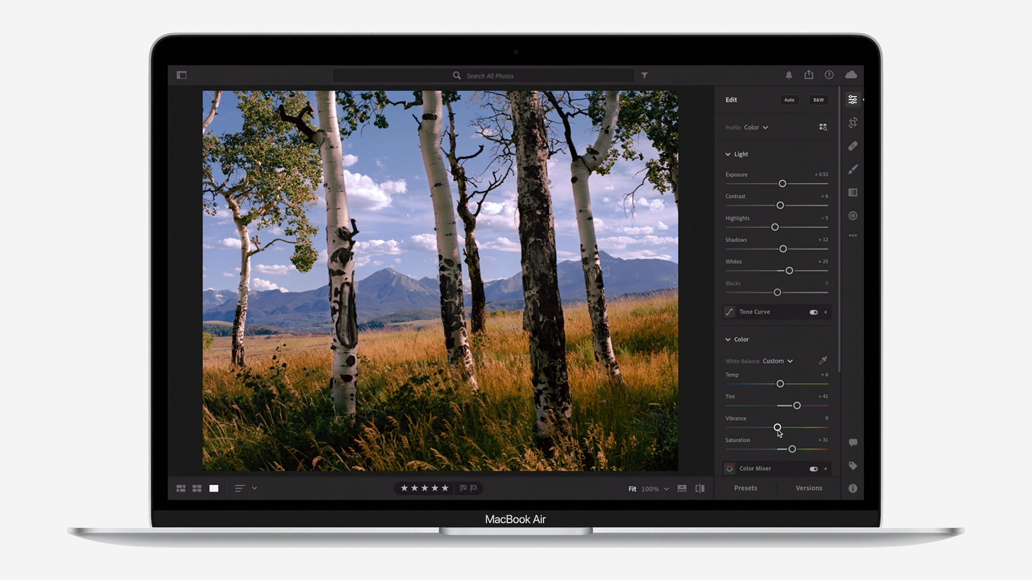Click the share photo icon
The image size is (1032, 580).
(809, 75)
